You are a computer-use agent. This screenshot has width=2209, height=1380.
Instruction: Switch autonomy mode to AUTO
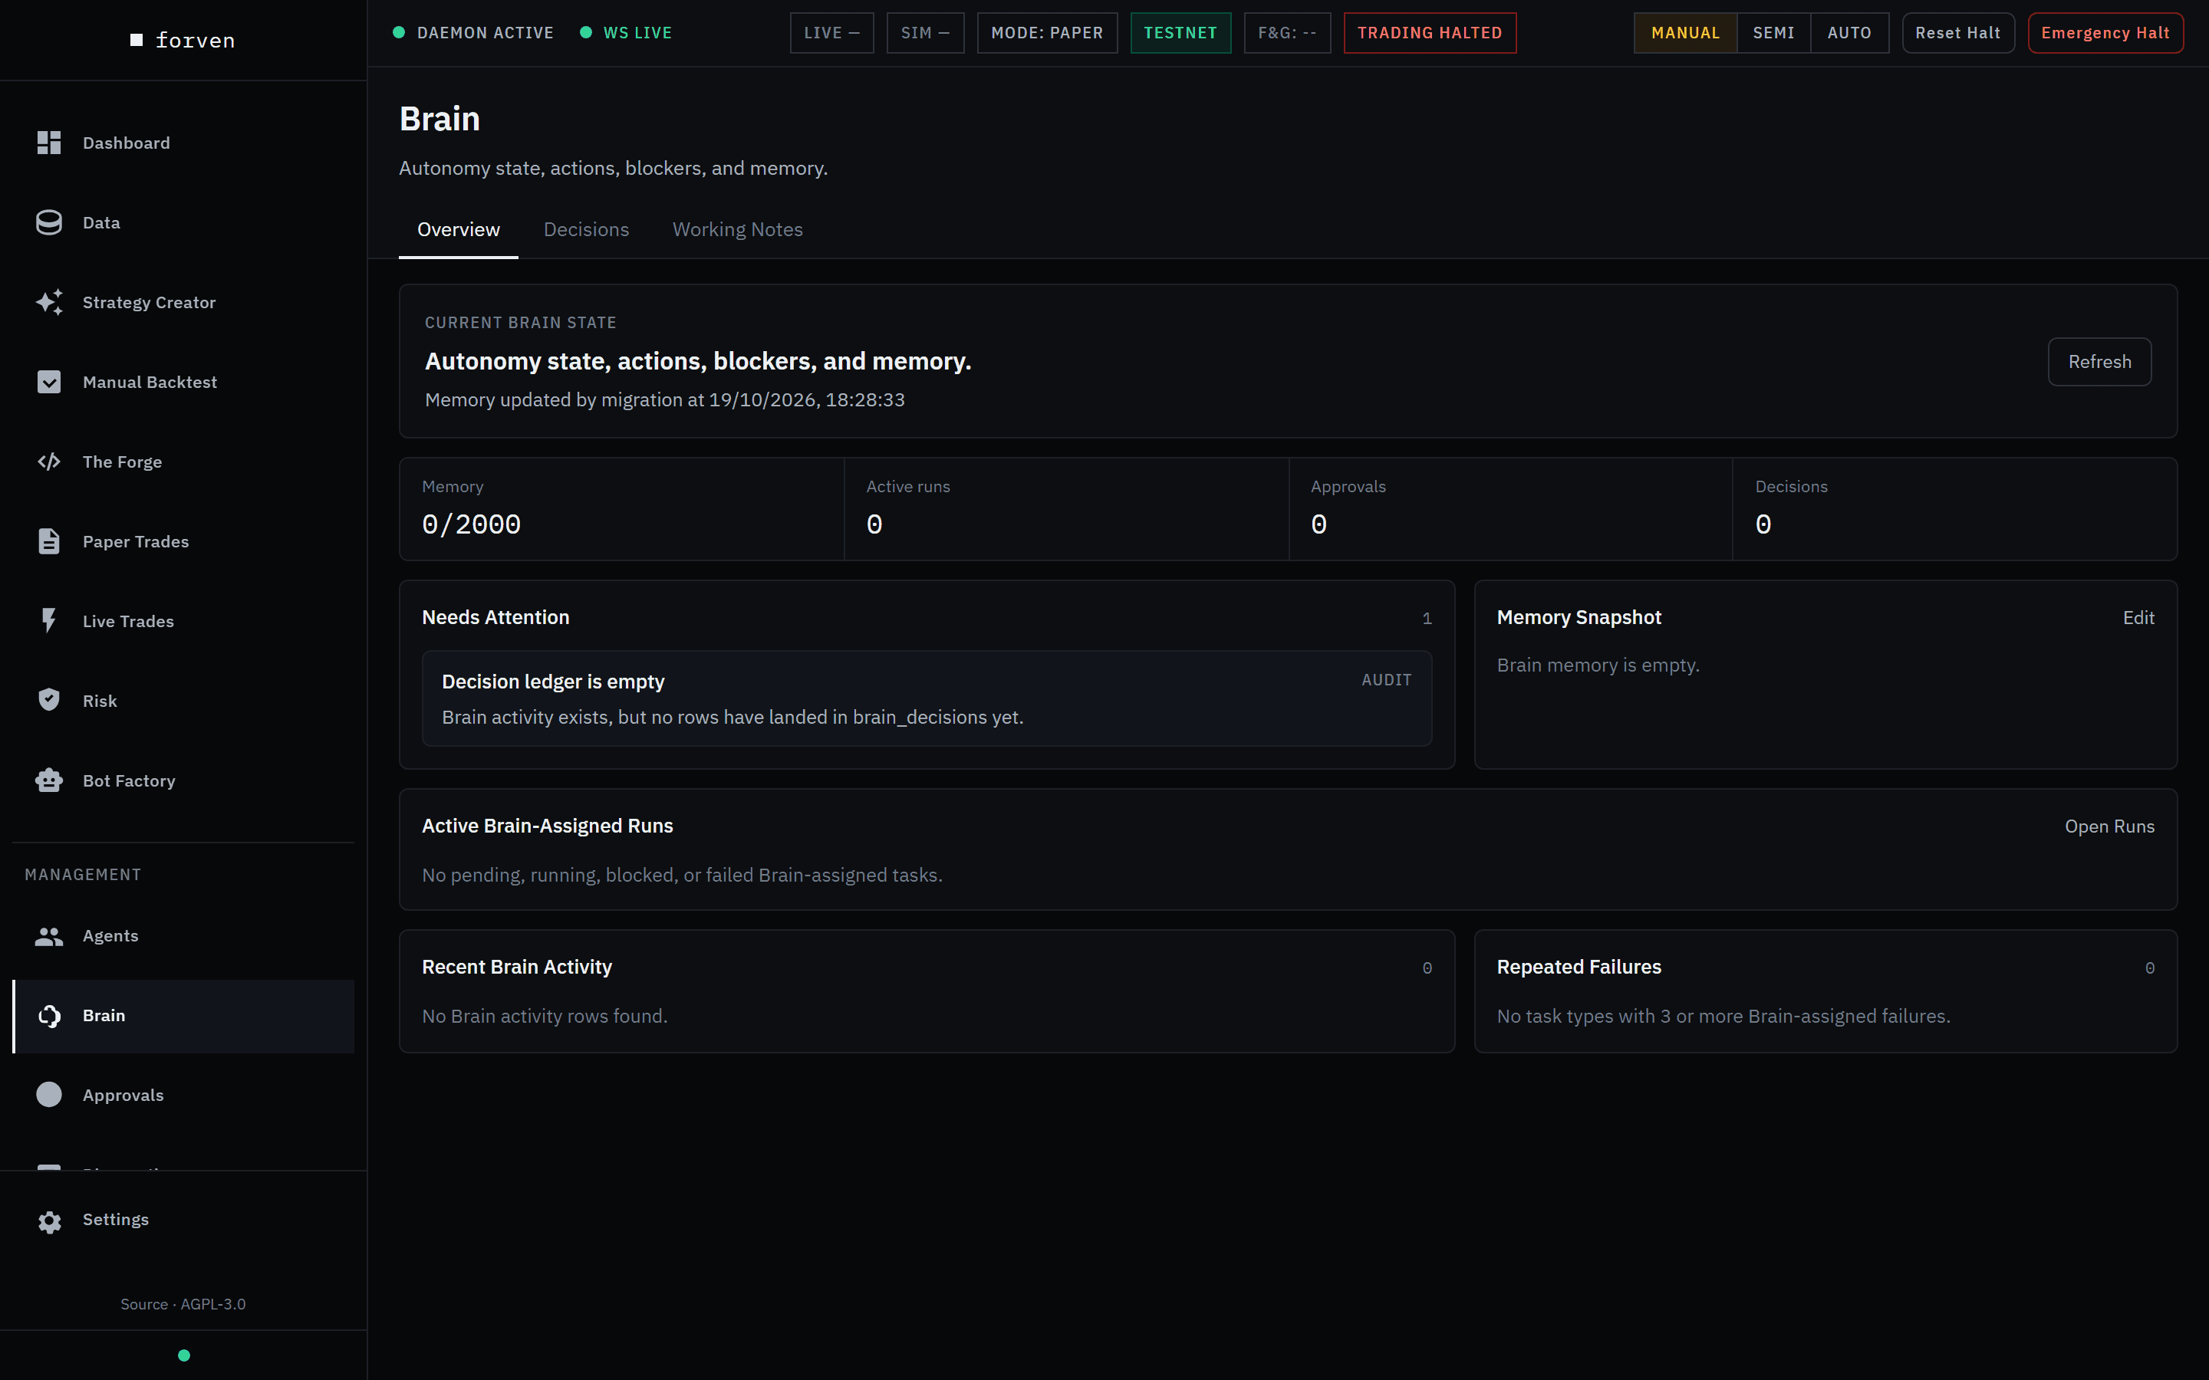1849,33
